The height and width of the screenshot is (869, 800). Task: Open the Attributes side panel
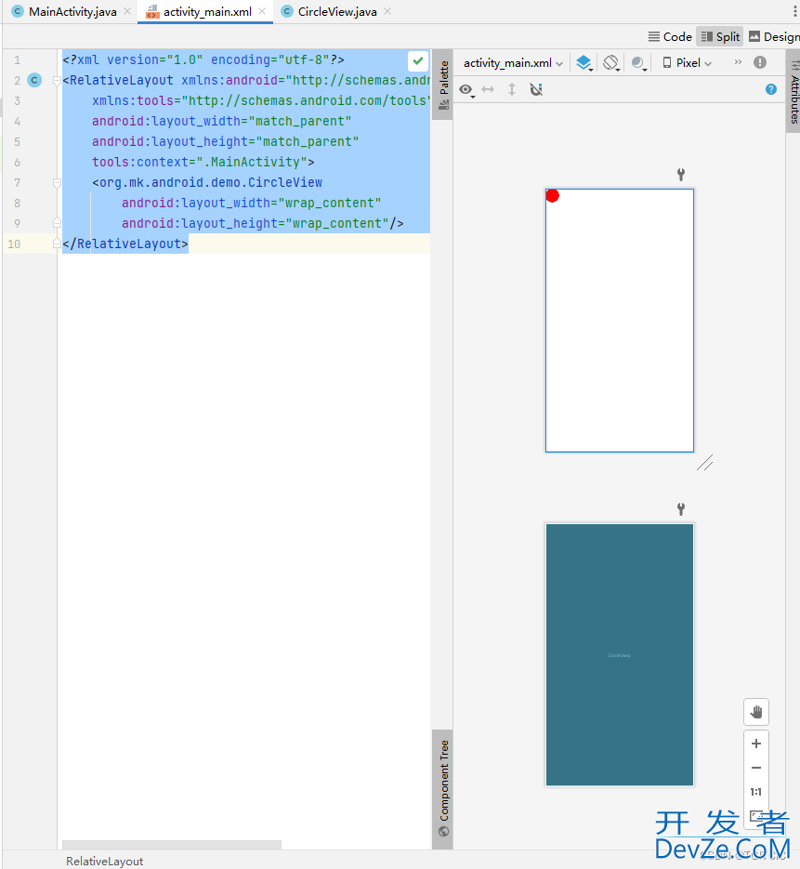click(x=793, y=92)
